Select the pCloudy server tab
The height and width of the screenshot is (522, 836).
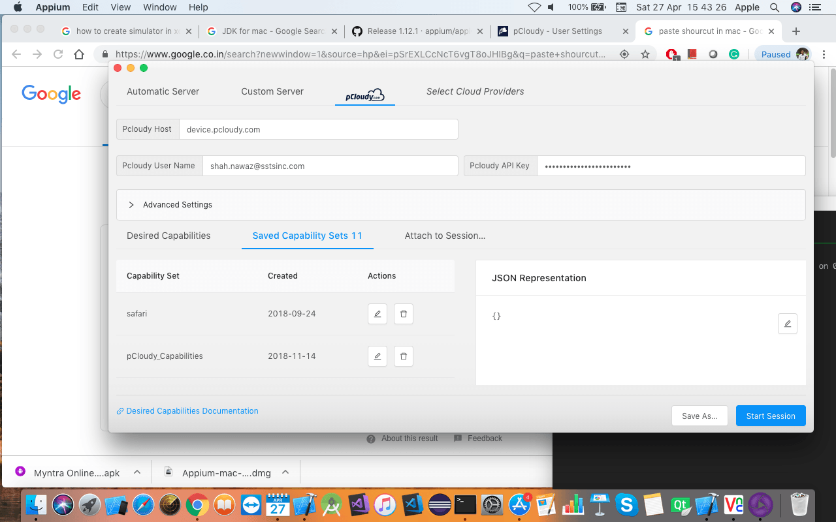(365, 95)
